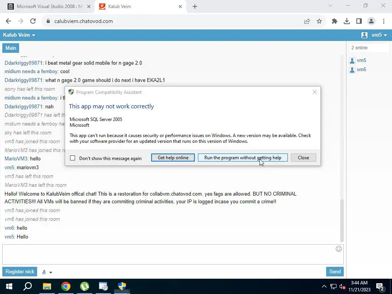Open Chrome profile avatar
392x294 pixels.
tap(371, 21)
